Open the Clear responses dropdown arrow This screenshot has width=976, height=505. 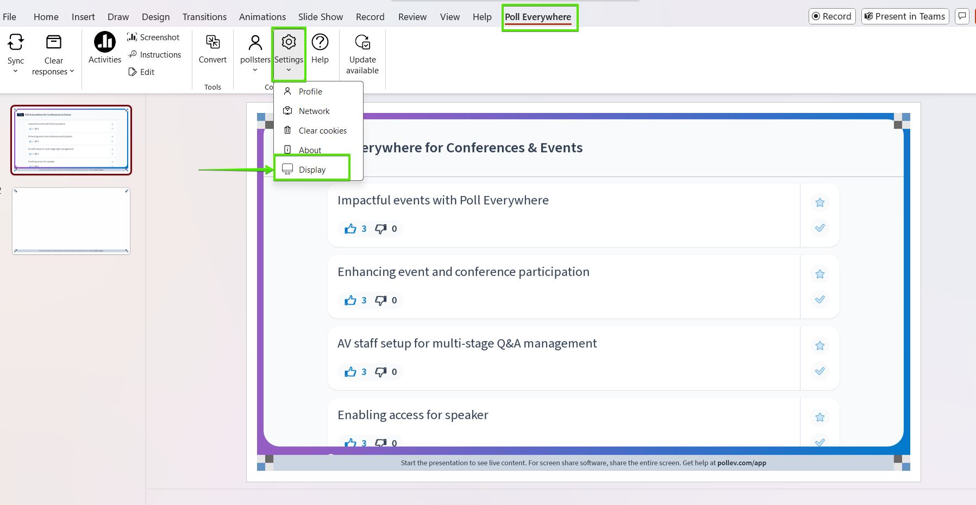[72, 71]
